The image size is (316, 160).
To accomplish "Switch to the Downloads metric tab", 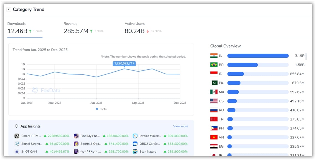I will [x=25, y=28].
